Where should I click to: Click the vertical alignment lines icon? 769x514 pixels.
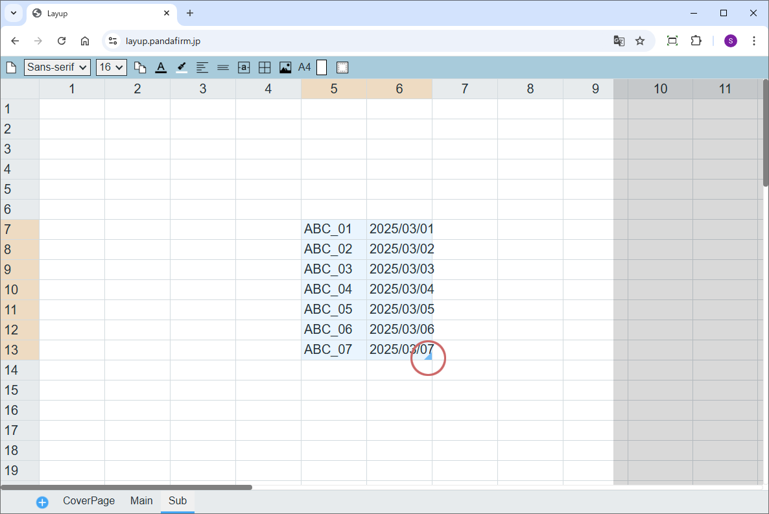point(223,67)
